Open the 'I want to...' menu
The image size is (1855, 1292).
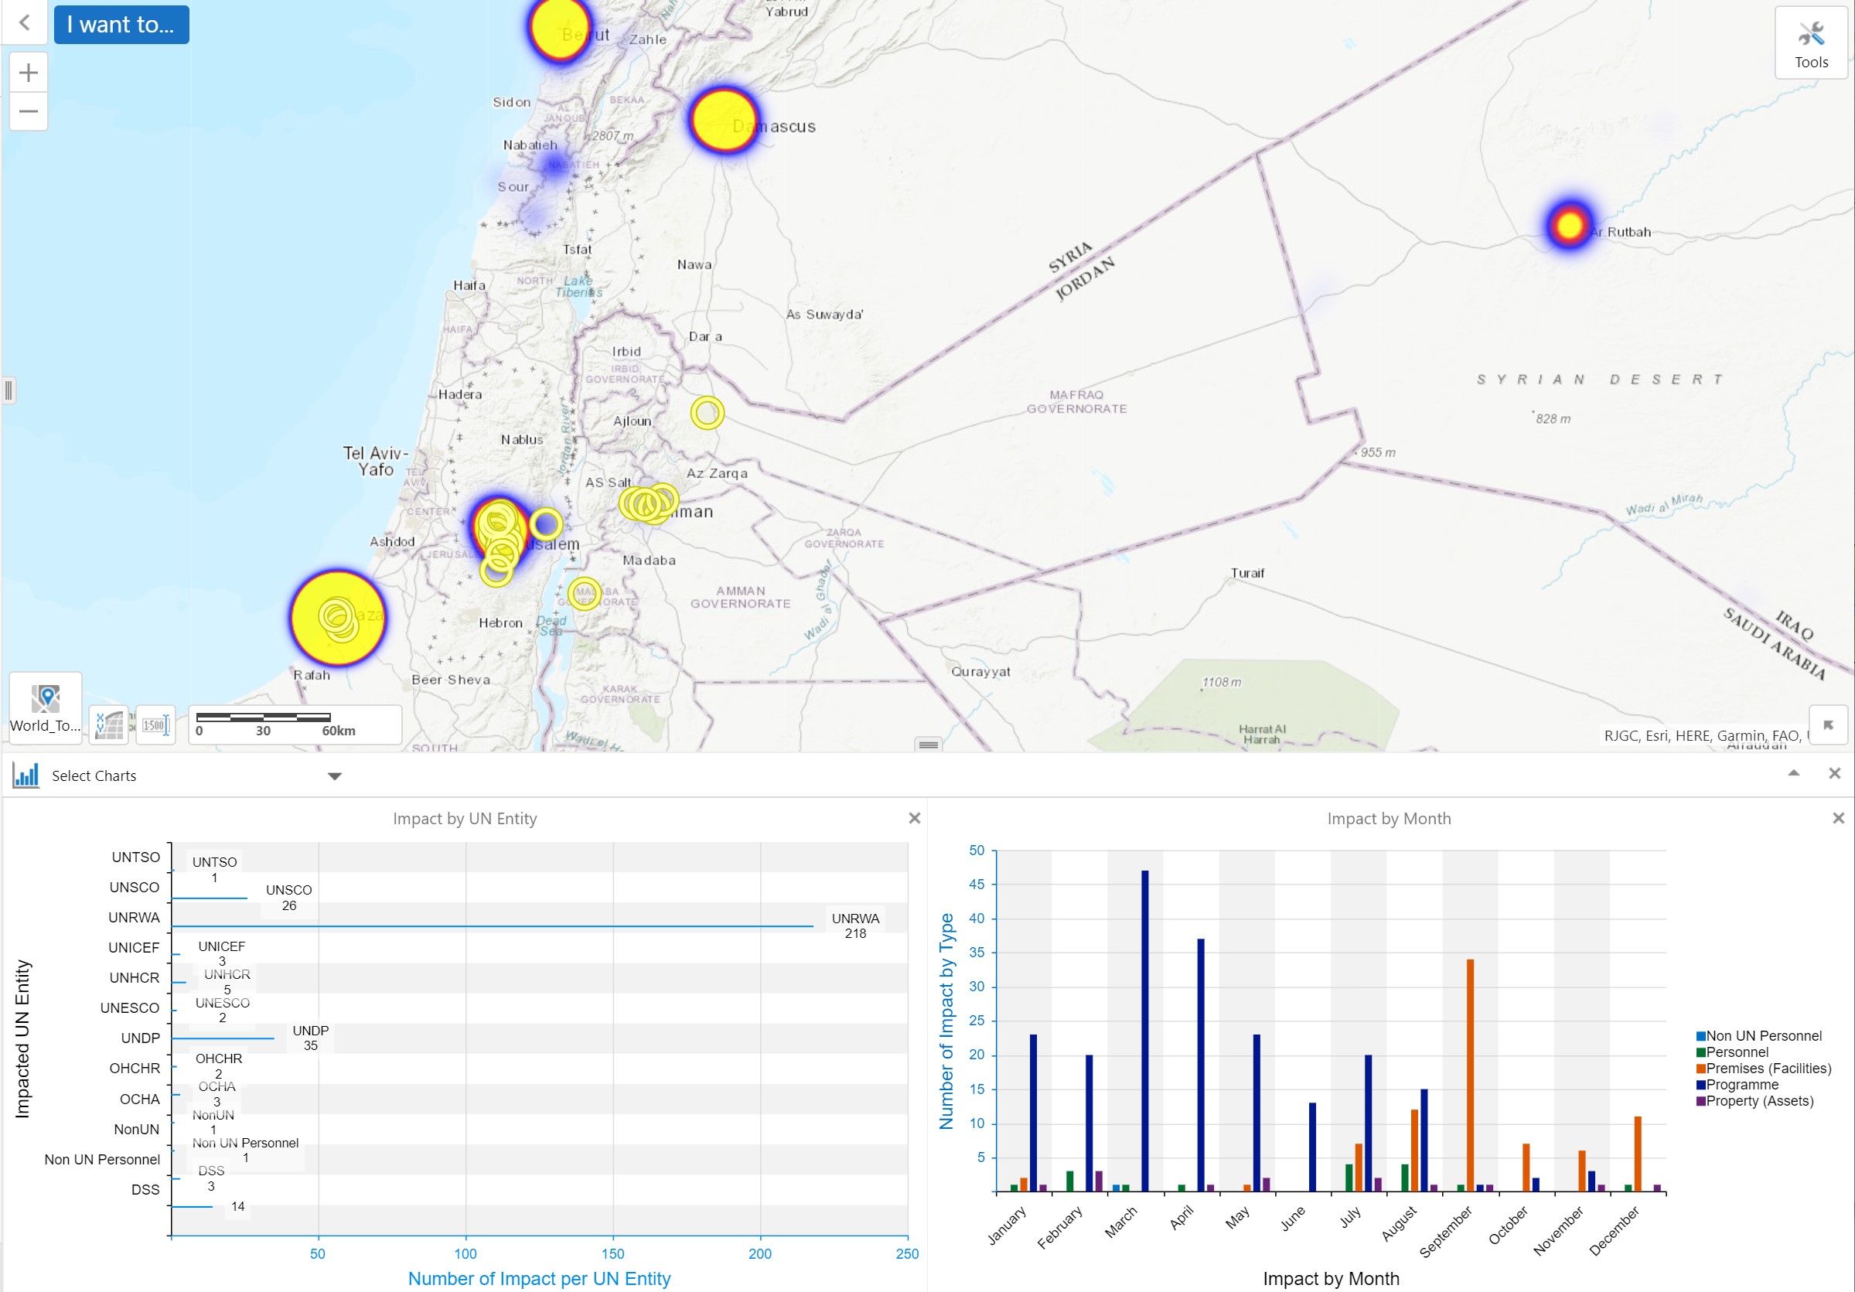[x=121, y=24]
